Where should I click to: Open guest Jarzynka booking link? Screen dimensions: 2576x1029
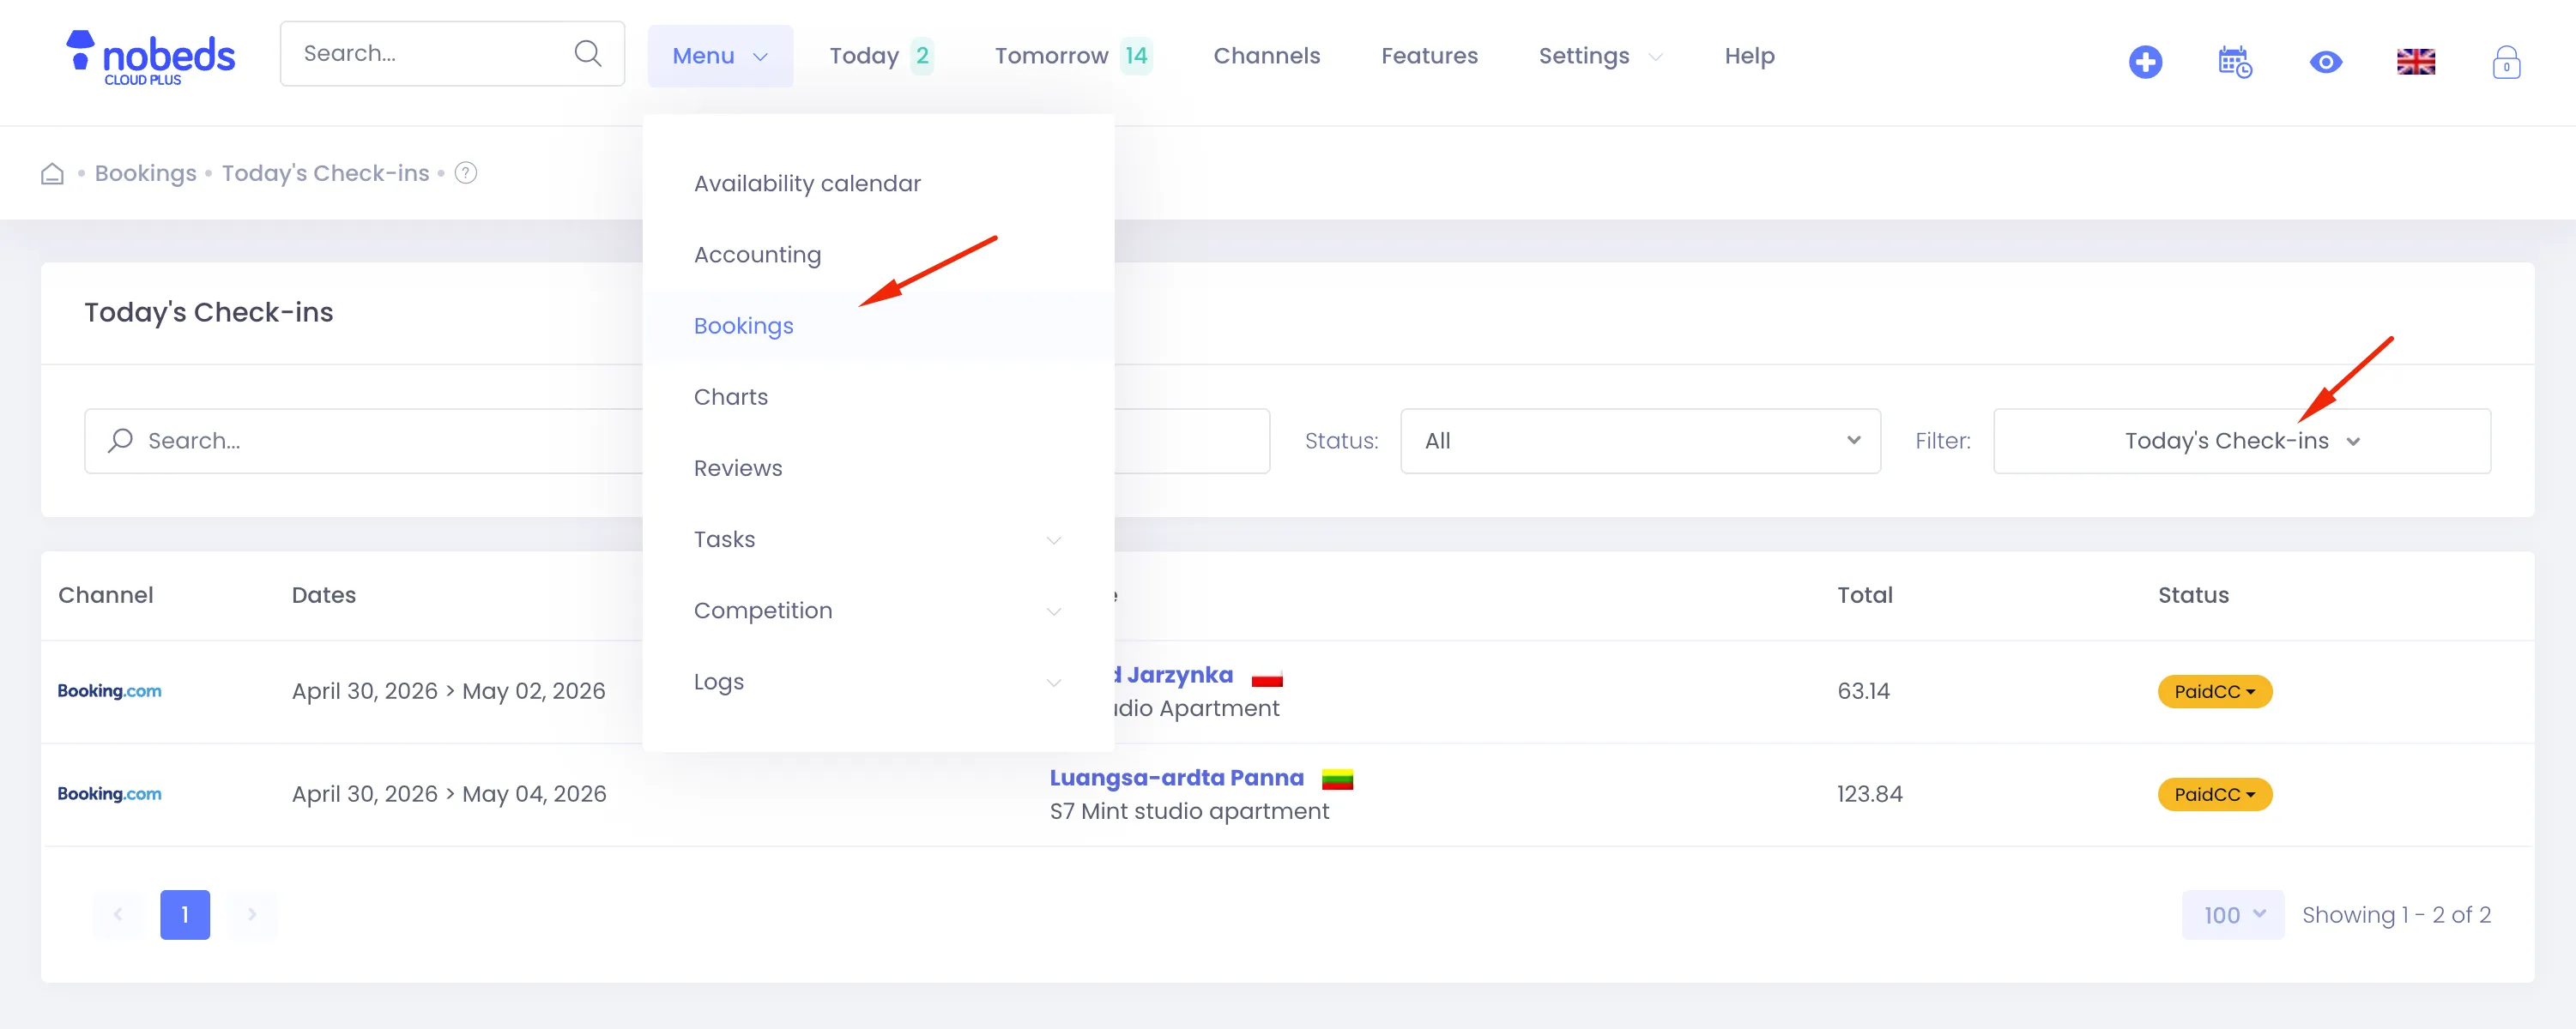(1172, 676)
